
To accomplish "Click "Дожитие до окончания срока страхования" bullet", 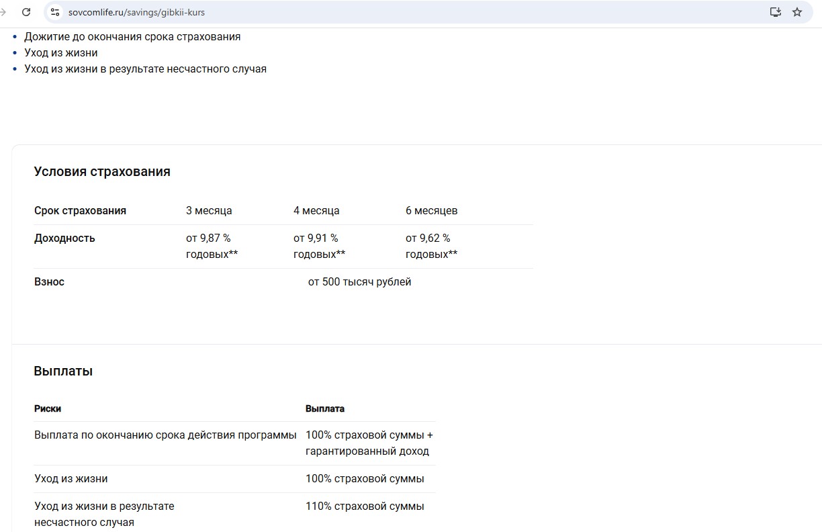I will pyautogui.click(x=132, y=37).
